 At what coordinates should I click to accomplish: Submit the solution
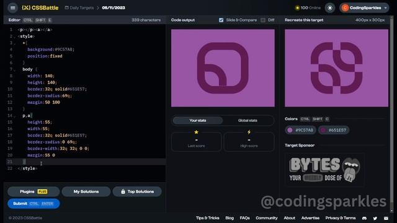pos(33,204)
